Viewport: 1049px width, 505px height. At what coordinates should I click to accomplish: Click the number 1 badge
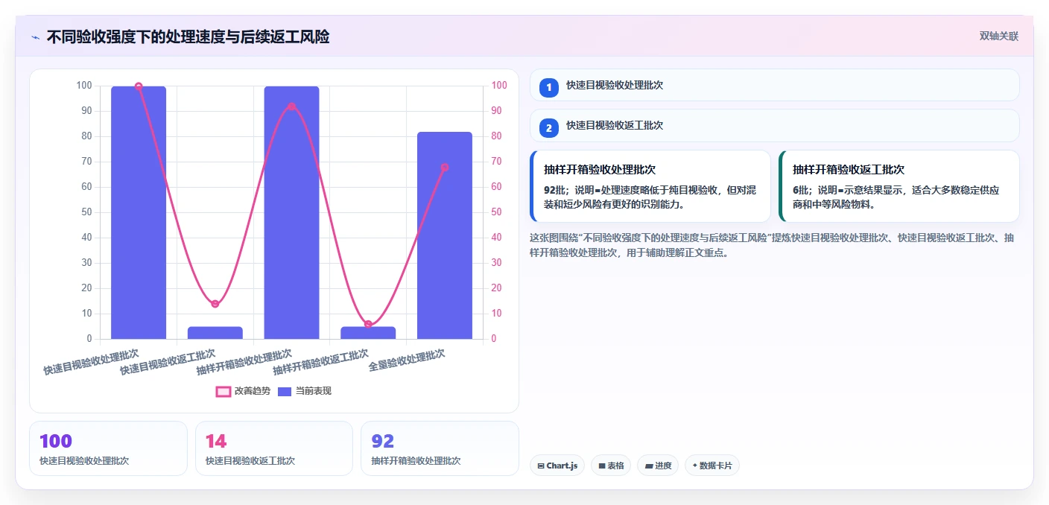point(549,88)
